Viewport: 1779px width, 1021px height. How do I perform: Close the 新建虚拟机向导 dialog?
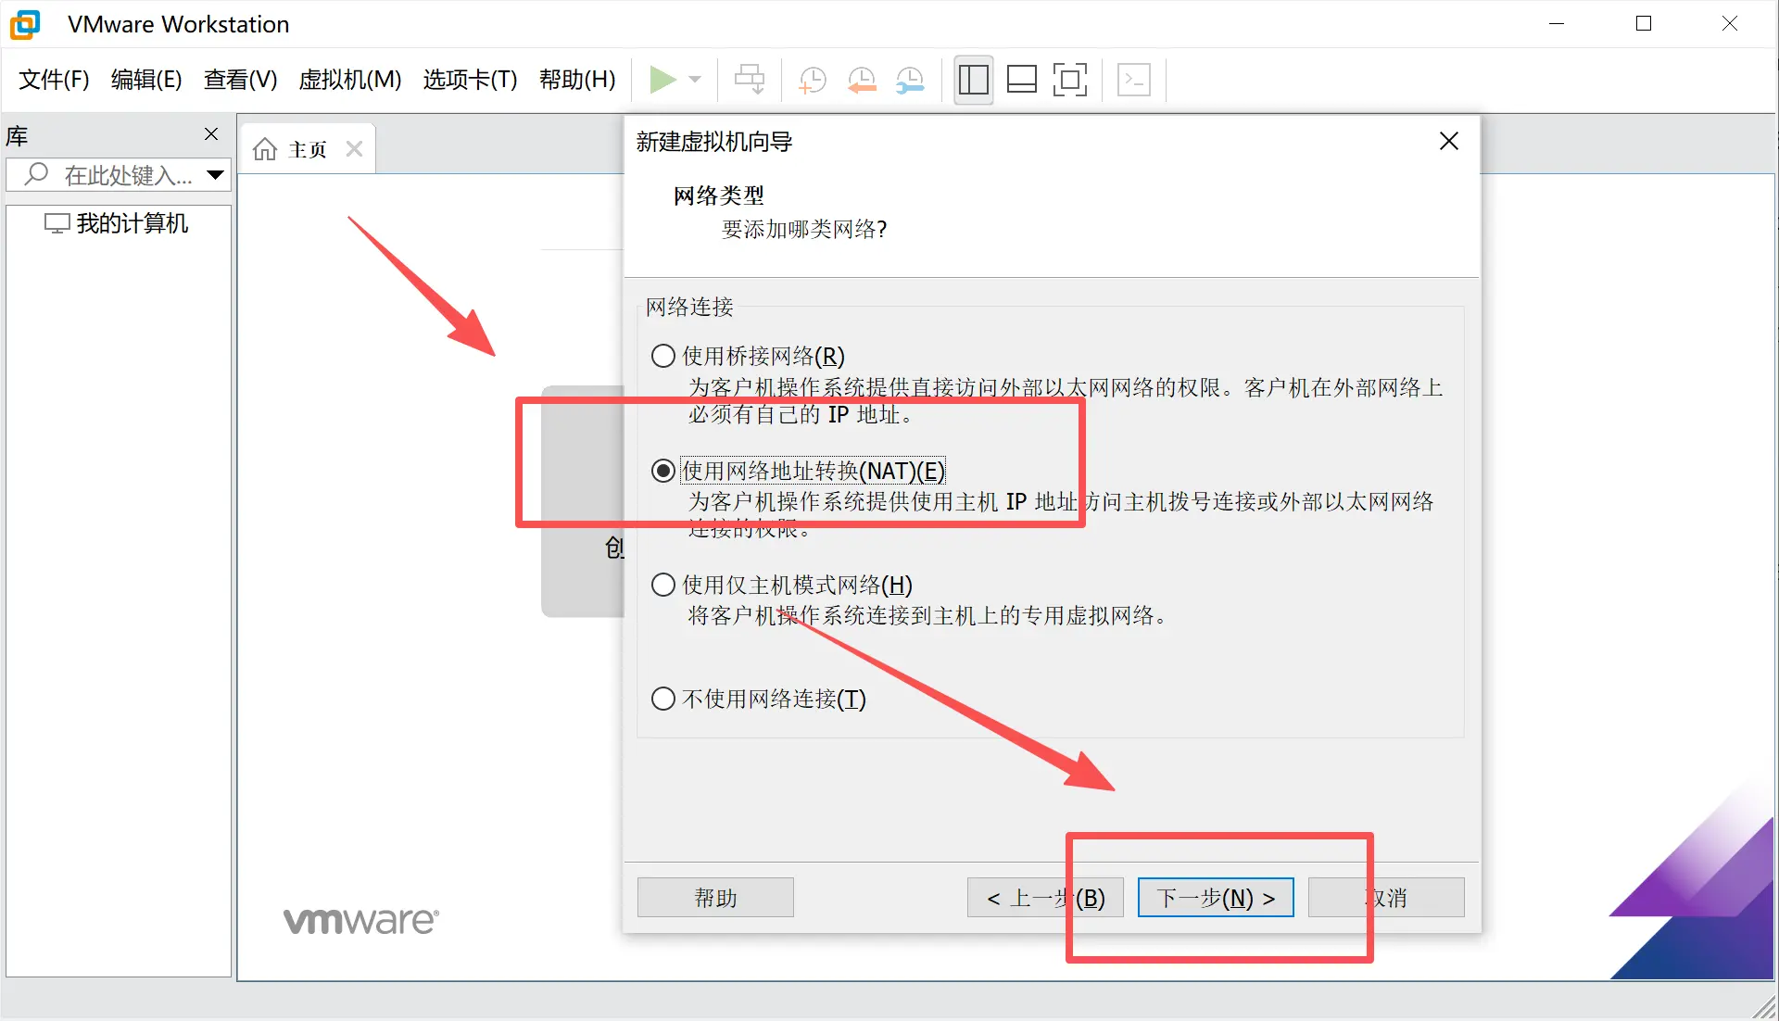click(x=1449, y=141)
